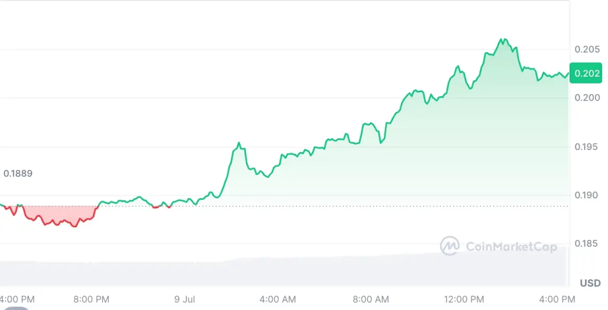Select the 9 Jul date axis label
608x310 pixels.
(x=185, y=299)
